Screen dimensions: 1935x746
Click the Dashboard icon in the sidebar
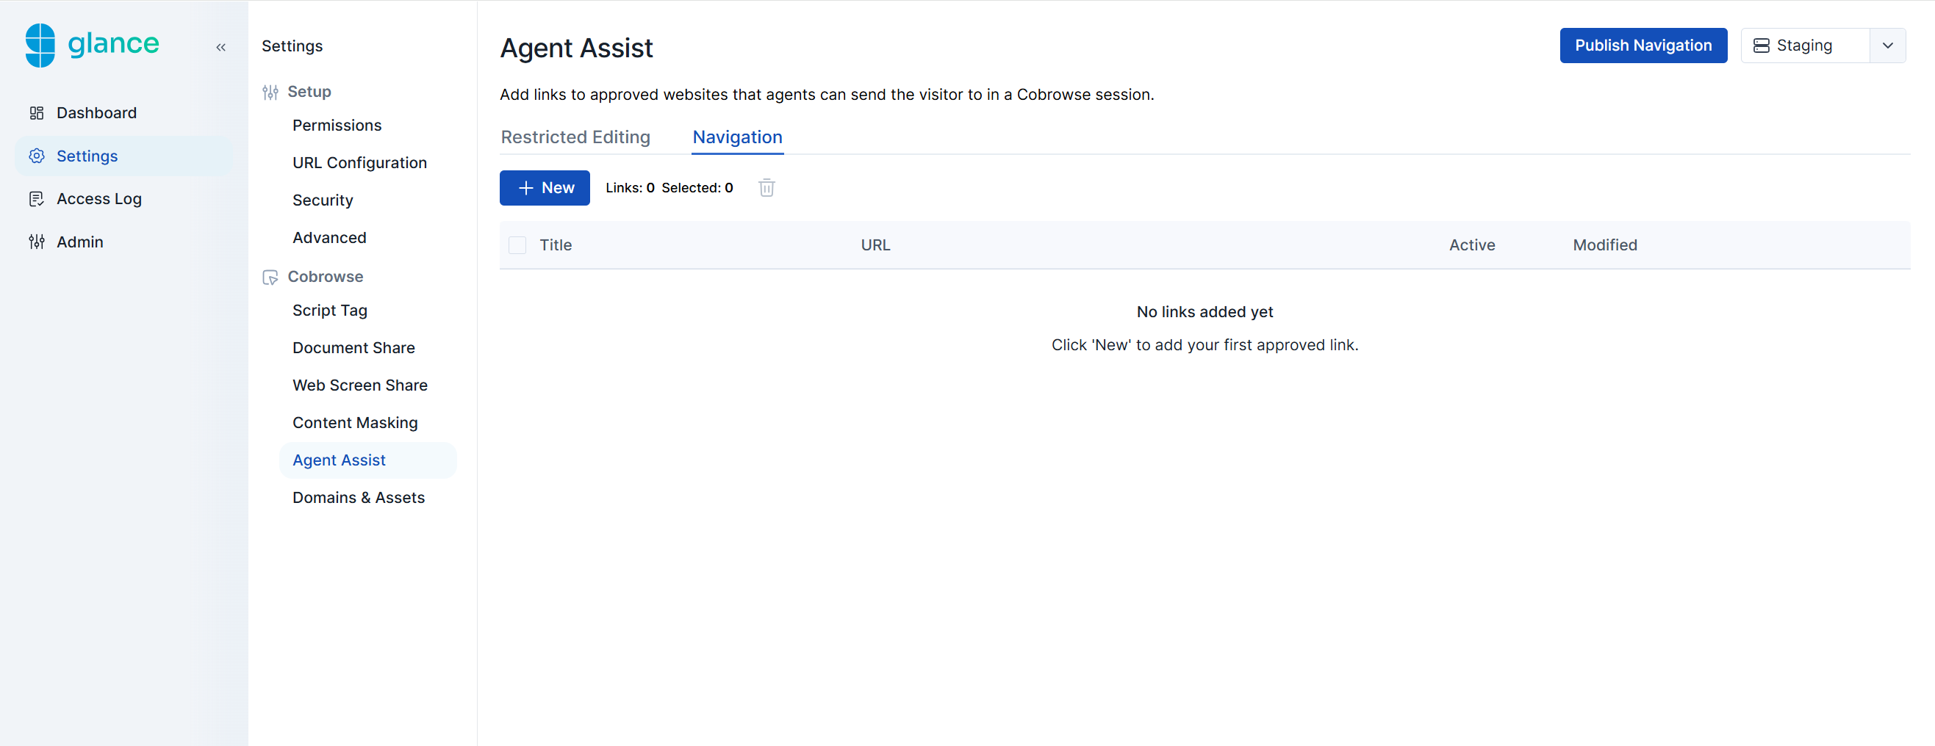point(37,112)
